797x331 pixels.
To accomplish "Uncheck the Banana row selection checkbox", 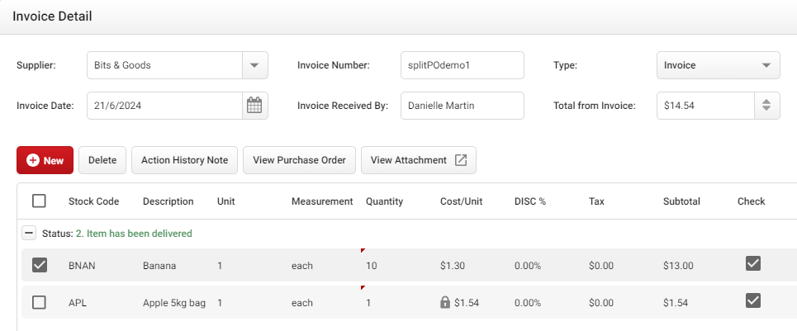I will coord(39,265).
